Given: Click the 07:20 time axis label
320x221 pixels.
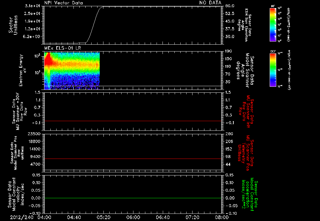Looking at the screenshot, I should pos(192,217).
